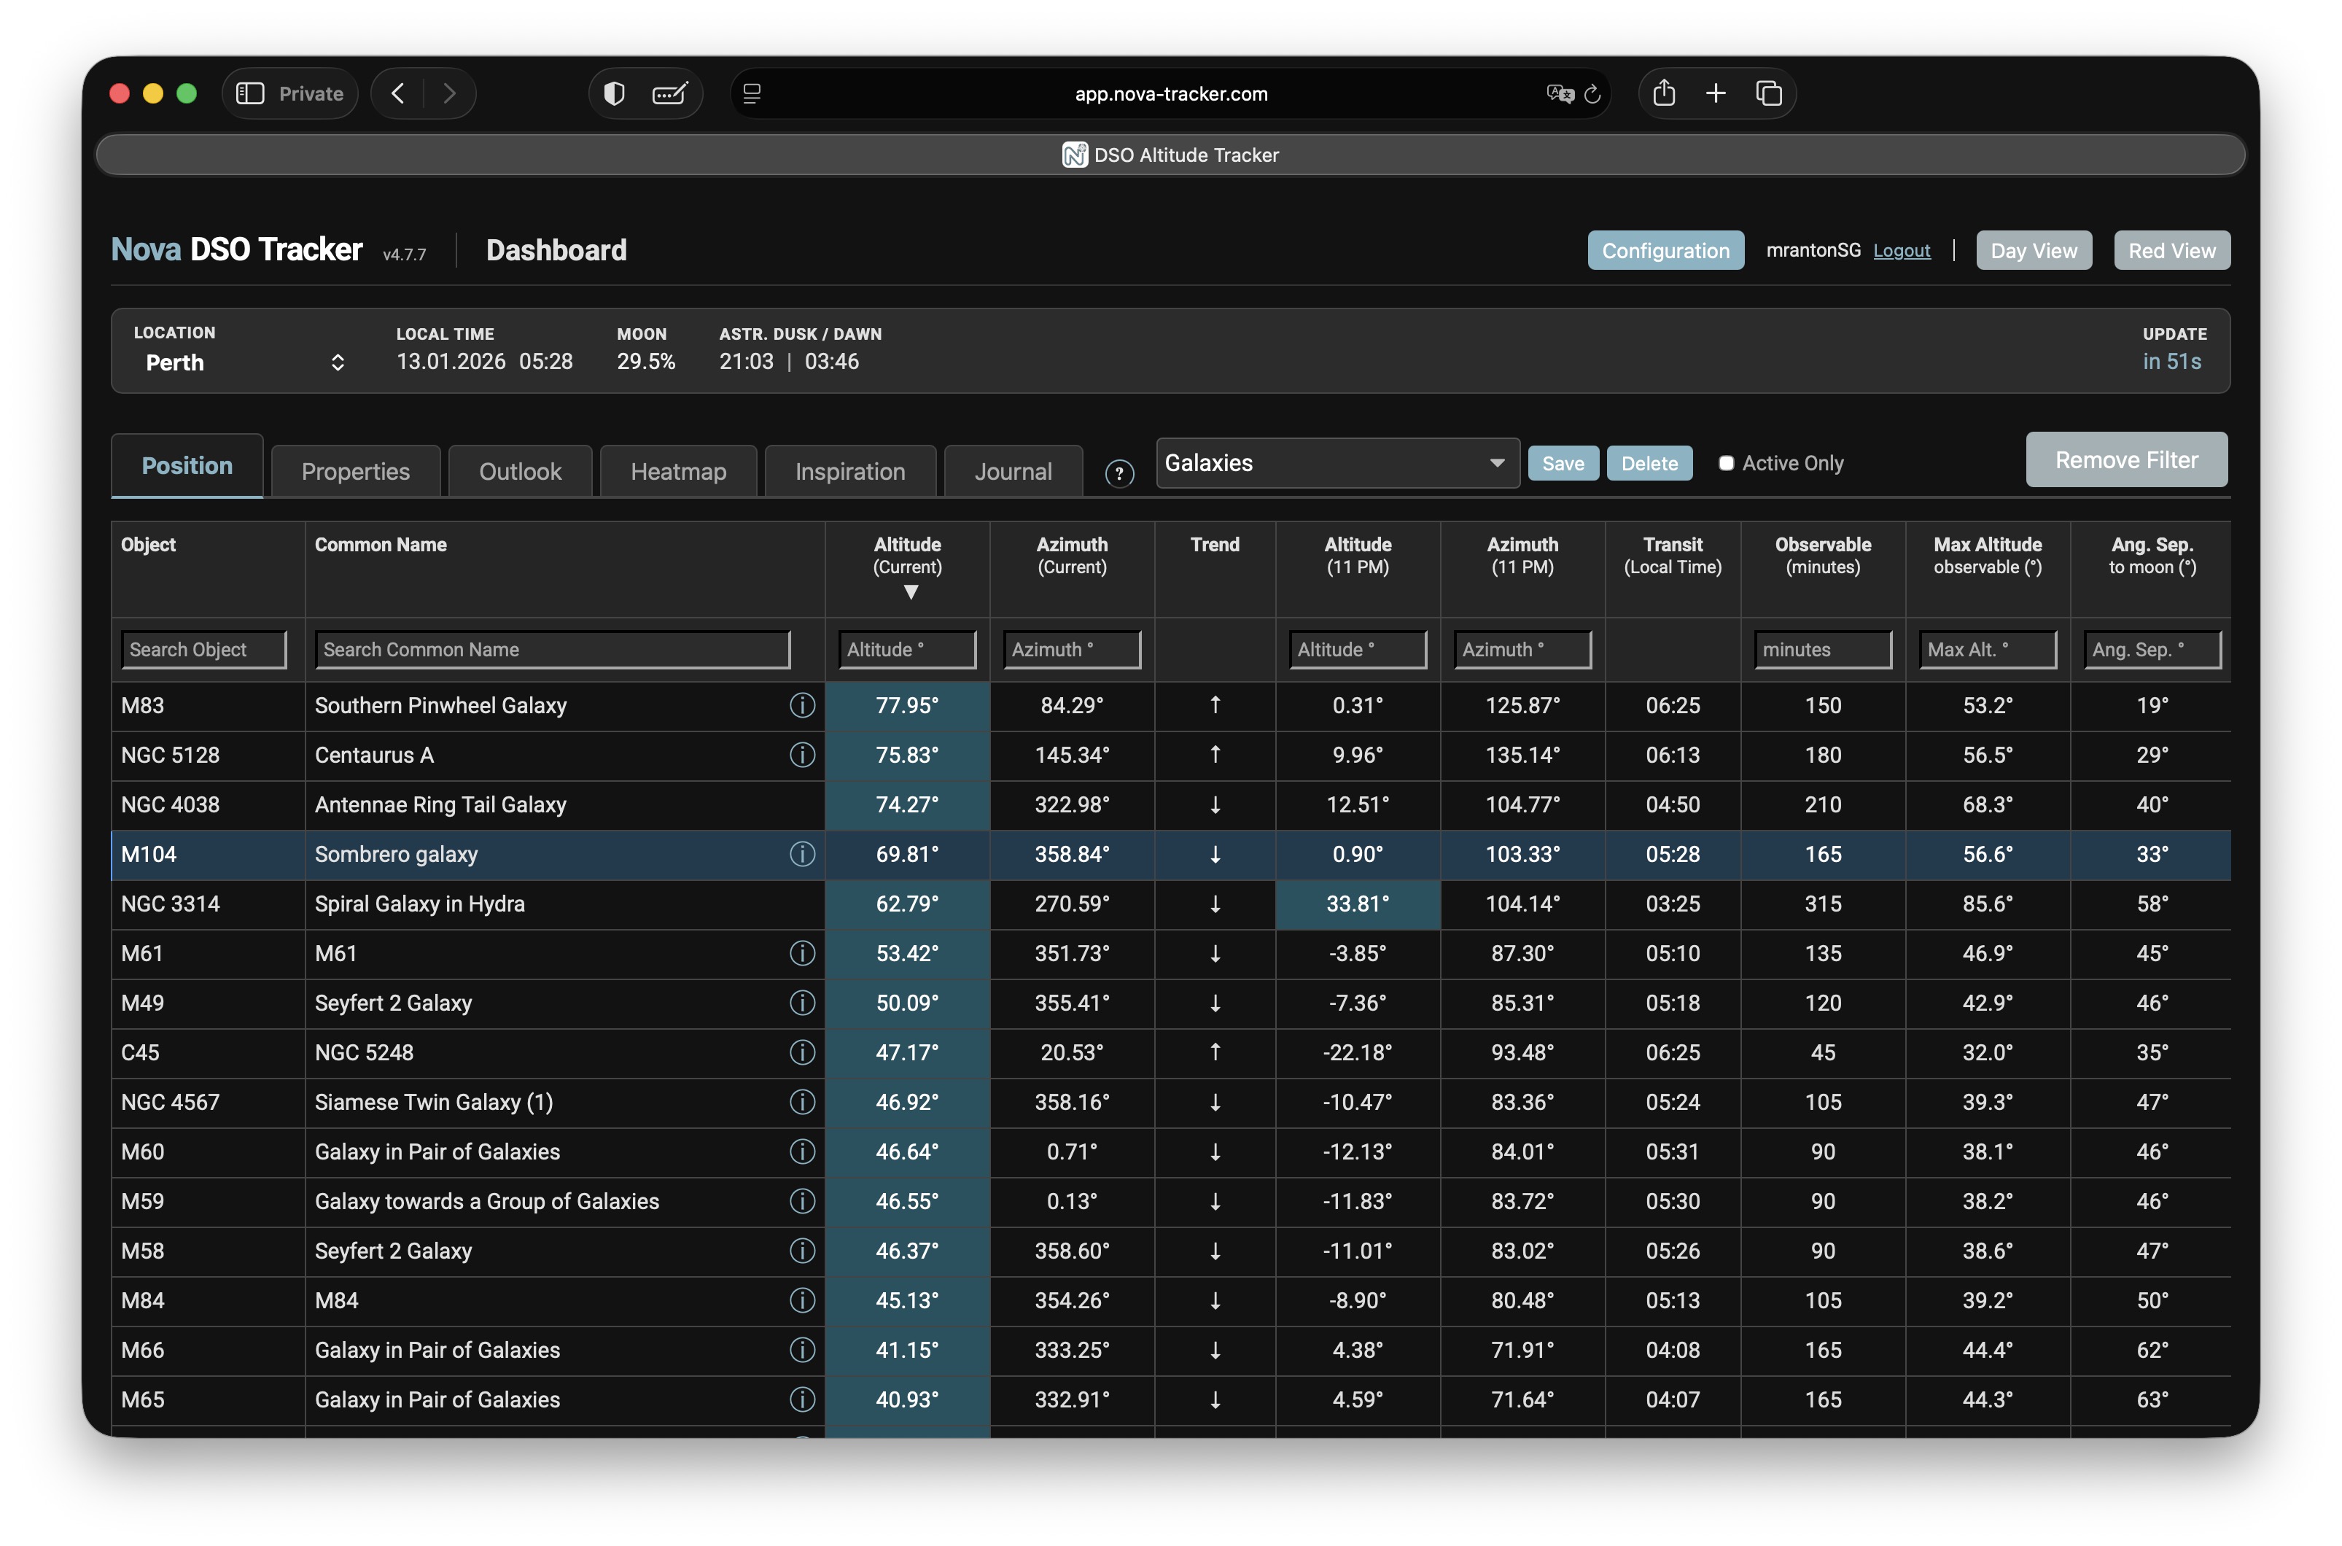Click the Search Common Name field
The width and height of the screenshot is (2342, 1546).
point(552,650)
